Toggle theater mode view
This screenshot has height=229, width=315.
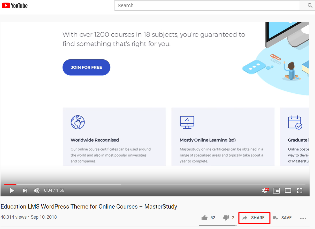click(288, 191)
